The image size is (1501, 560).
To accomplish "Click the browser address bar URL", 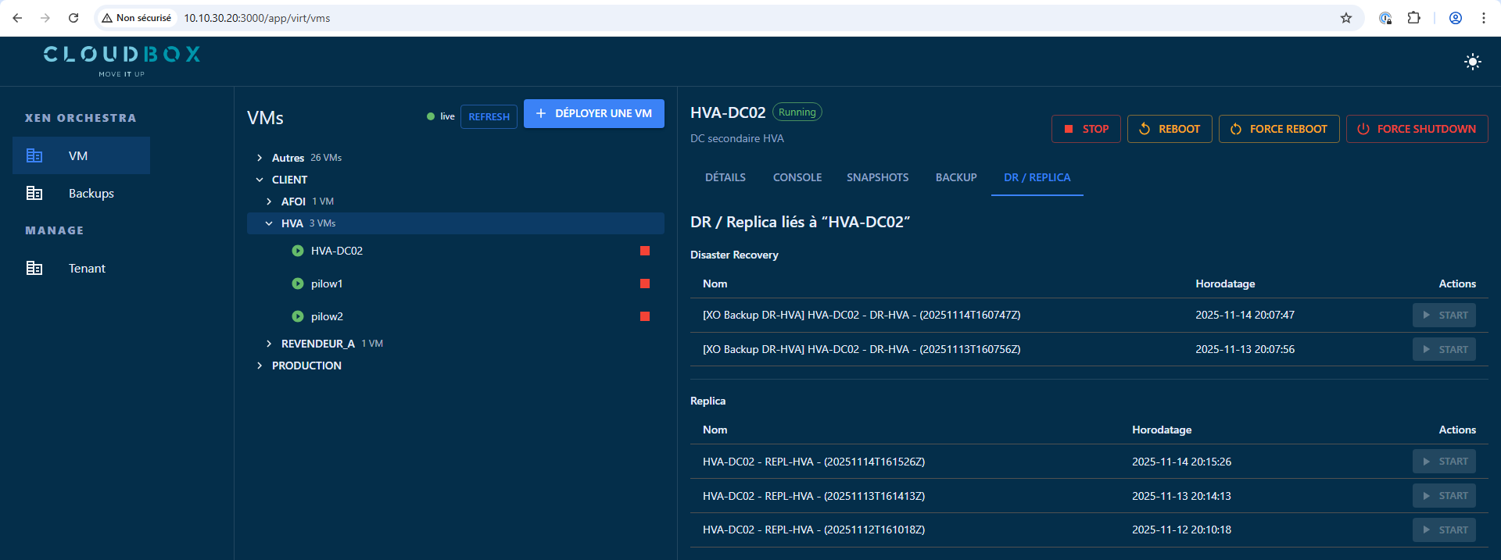I will coord(256,18).
